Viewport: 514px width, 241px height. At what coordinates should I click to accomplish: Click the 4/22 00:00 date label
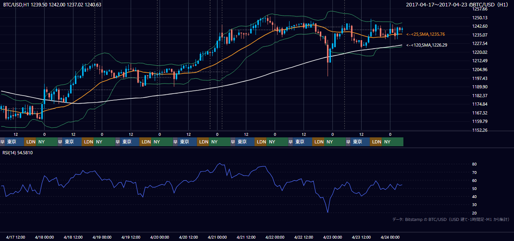point(275,237)
